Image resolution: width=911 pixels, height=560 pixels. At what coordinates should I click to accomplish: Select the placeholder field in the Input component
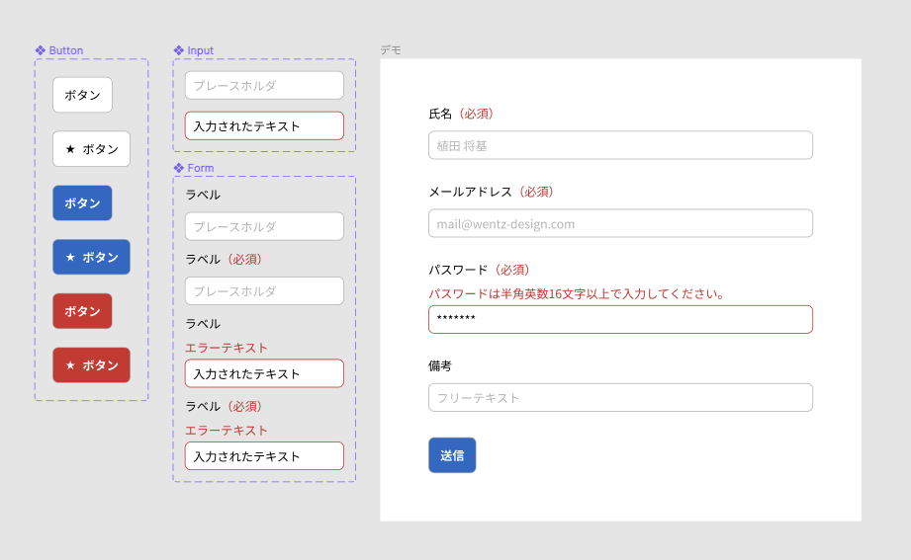pos(264,85)
